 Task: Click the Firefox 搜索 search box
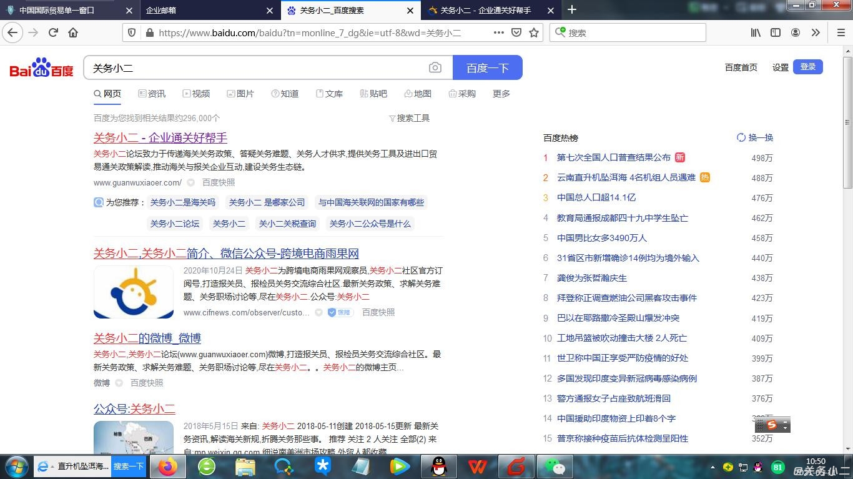click(x=628, y=32)
